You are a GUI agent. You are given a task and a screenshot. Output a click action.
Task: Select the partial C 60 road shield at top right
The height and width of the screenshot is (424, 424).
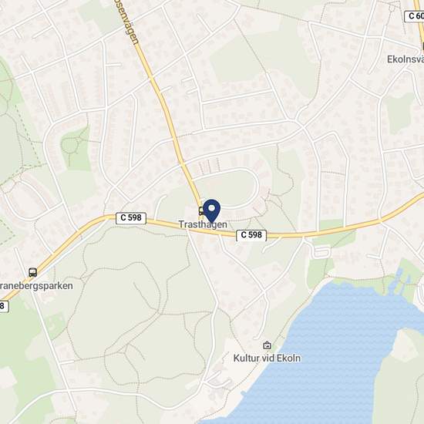(414, 16)
